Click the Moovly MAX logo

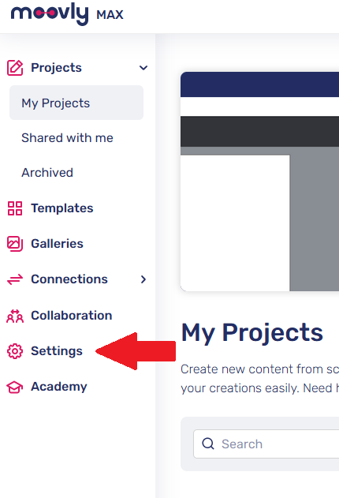pos(67,14)
